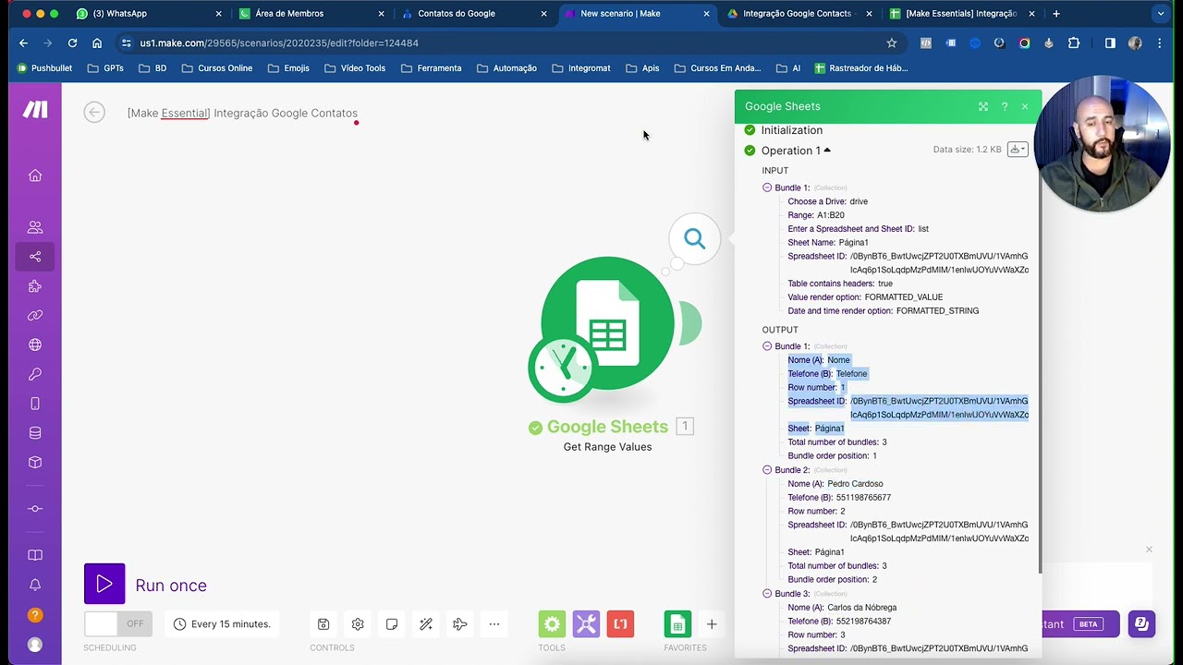Screen dimensions: 1183x665
Task: Open Webhooks globe icon in sidebar
Action: 35,345
